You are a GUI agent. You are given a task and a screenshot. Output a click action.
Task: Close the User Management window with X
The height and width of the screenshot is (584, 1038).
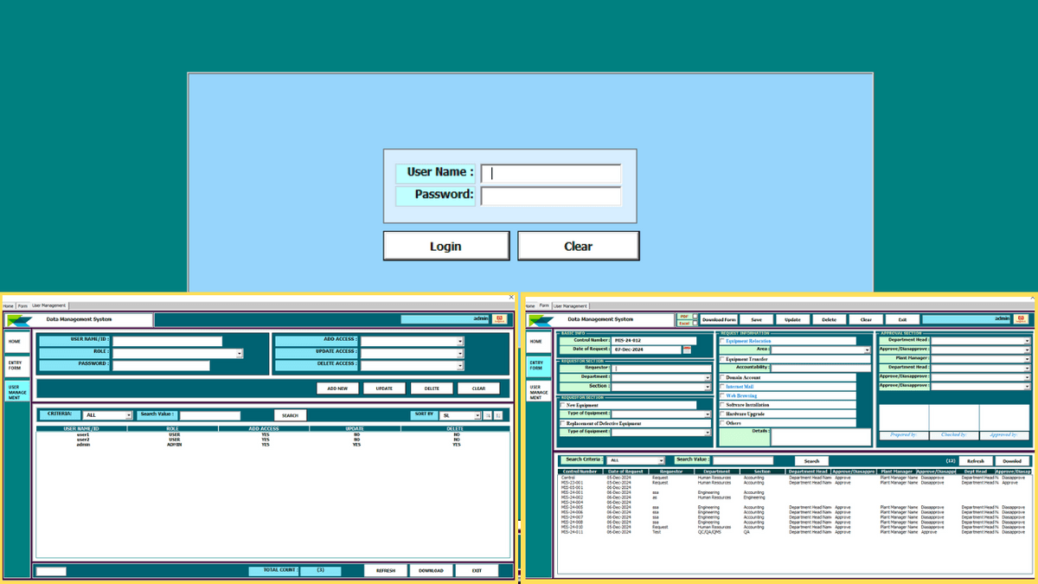[511, 298]
